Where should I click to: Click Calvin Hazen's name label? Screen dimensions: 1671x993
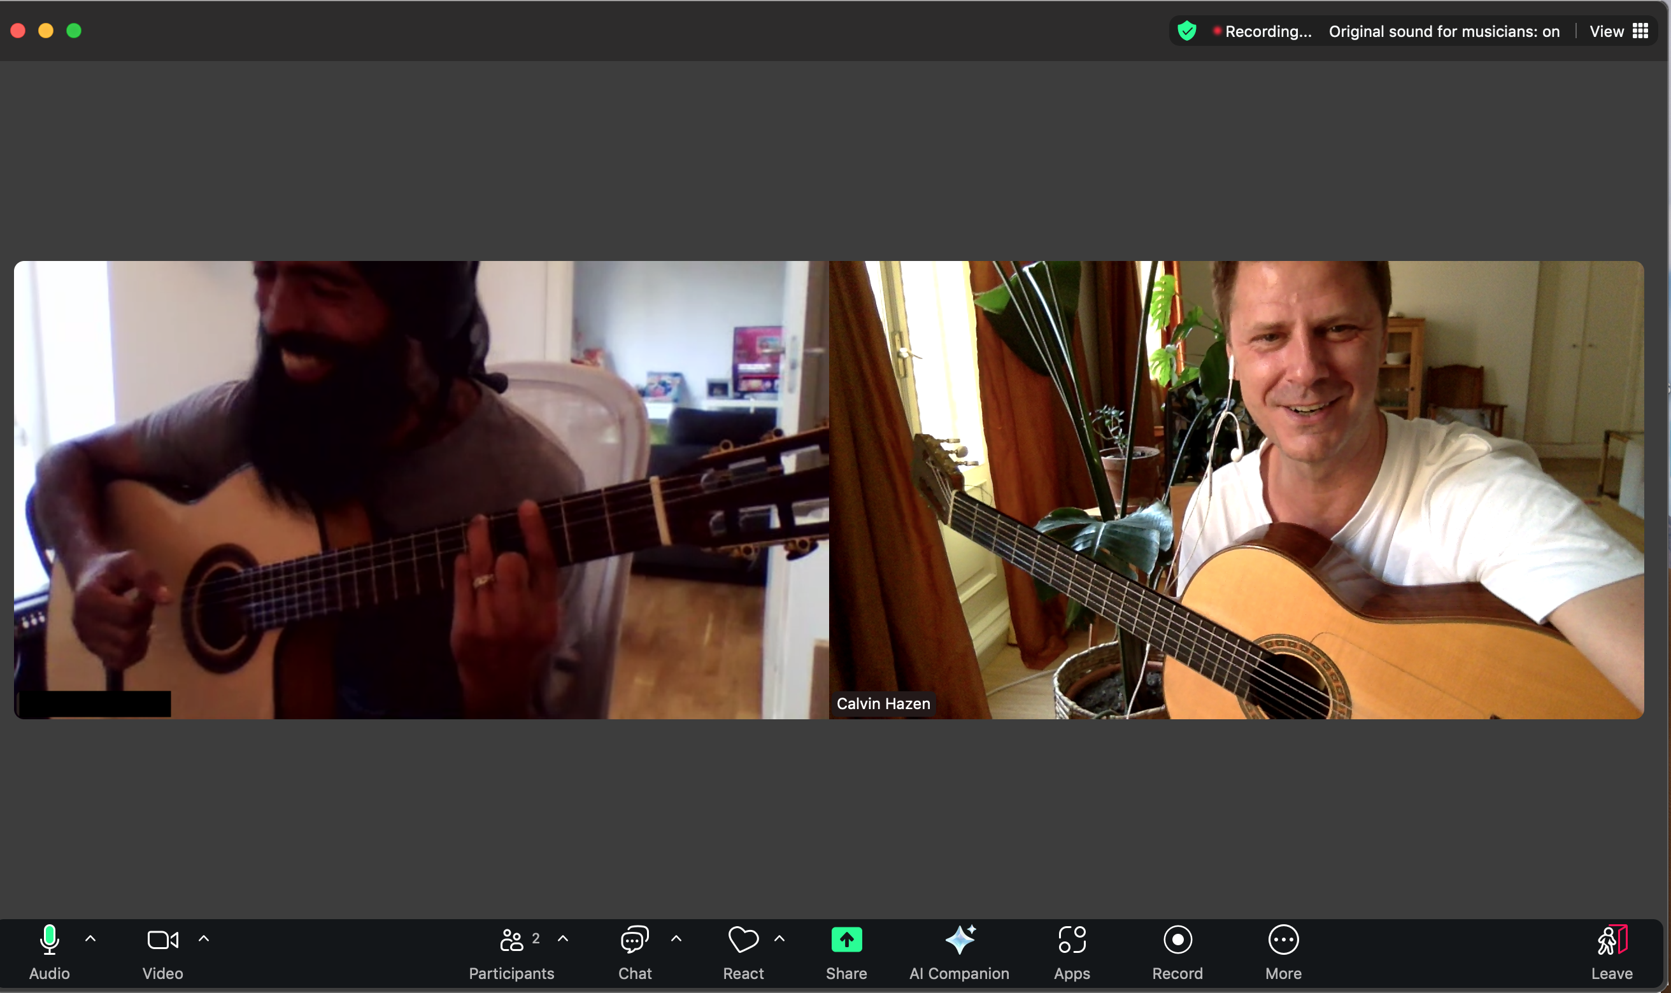[883, 703]
